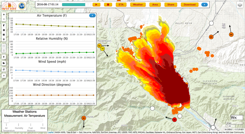Click the Download button
This screenshot has width=245, height=134.
click(190, 5)
